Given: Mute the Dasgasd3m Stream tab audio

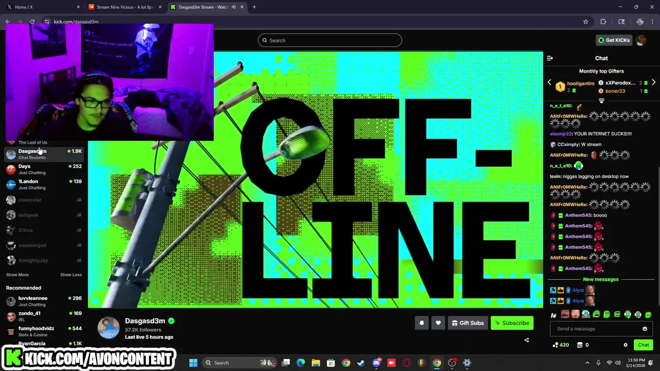Looking at the screenshot, I should click(x=234, y=7).
